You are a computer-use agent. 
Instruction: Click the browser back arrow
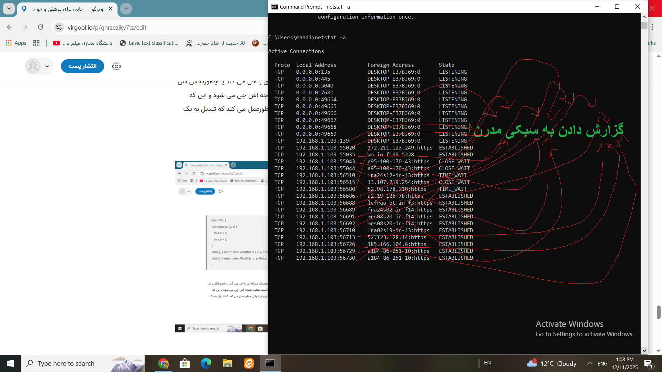click(9, 27)
